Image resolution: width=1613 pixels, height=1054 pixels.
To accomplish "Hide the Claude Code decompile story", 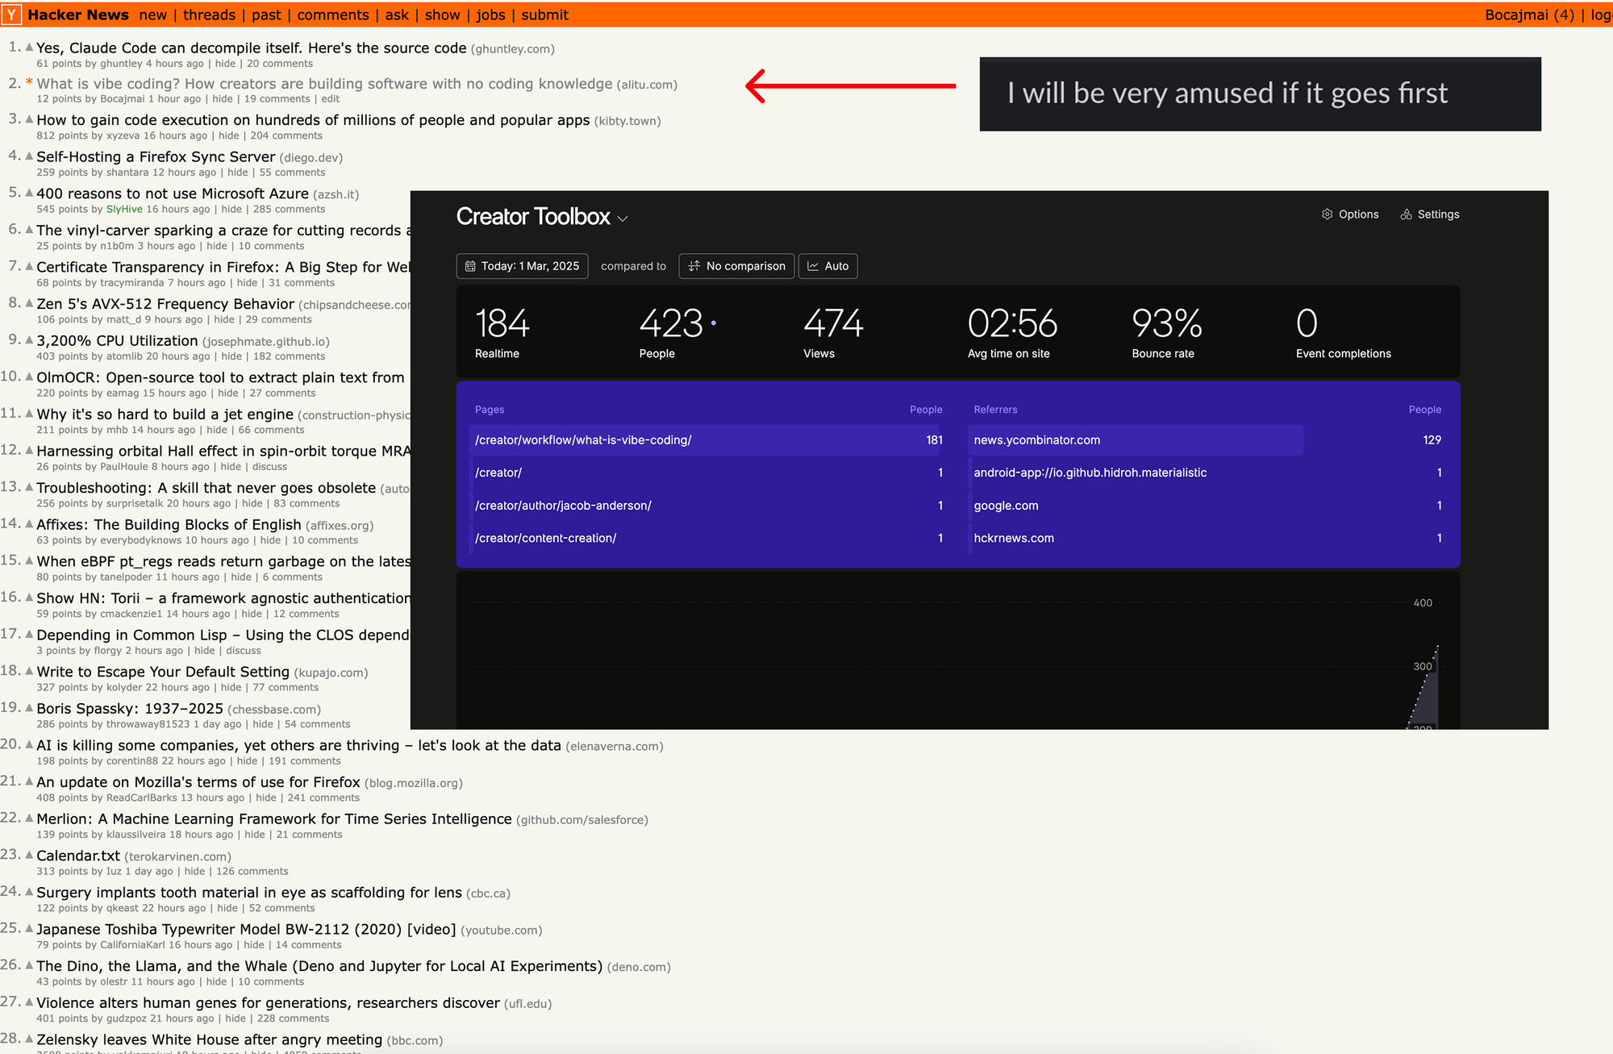I will click(226, 64).
